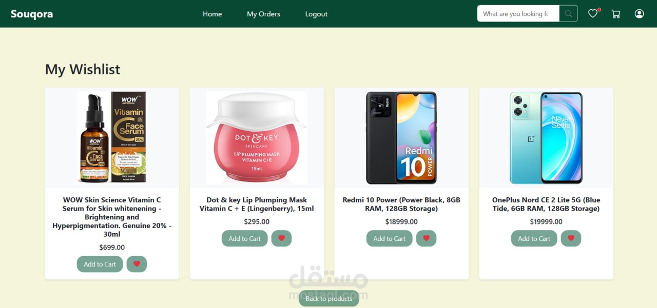Add WOW Vitamin C Serum to cart

(100, 264)
